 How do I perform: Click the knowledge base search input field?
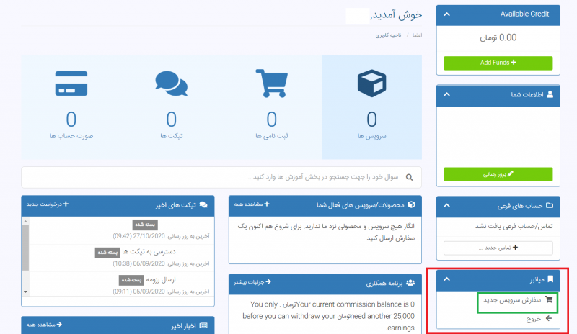coord(216,177)
